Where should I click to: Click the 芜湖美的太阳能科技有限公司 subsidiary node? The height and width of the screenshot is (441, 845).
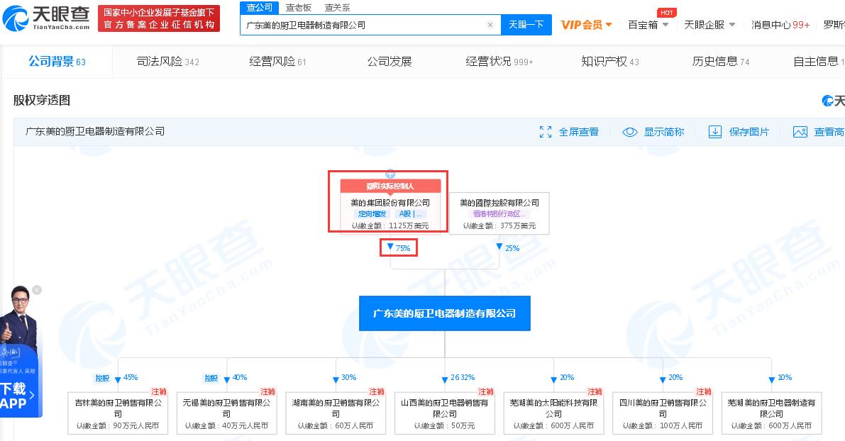coord(553,413)
